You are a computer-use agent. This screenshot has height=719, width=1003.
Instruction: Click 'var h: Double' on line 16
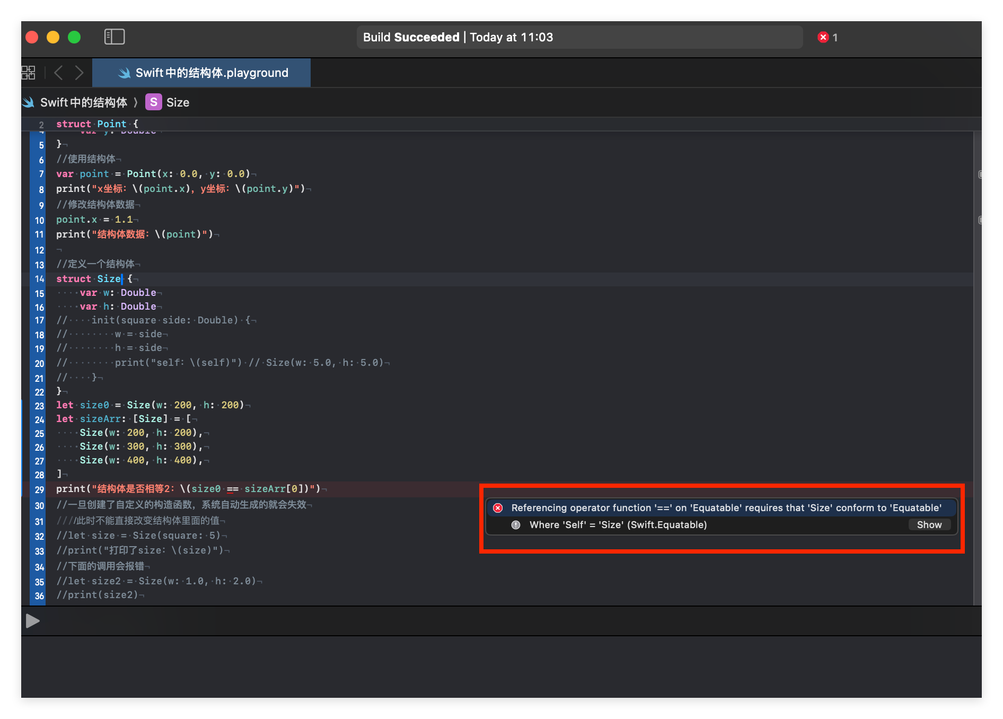118,306
